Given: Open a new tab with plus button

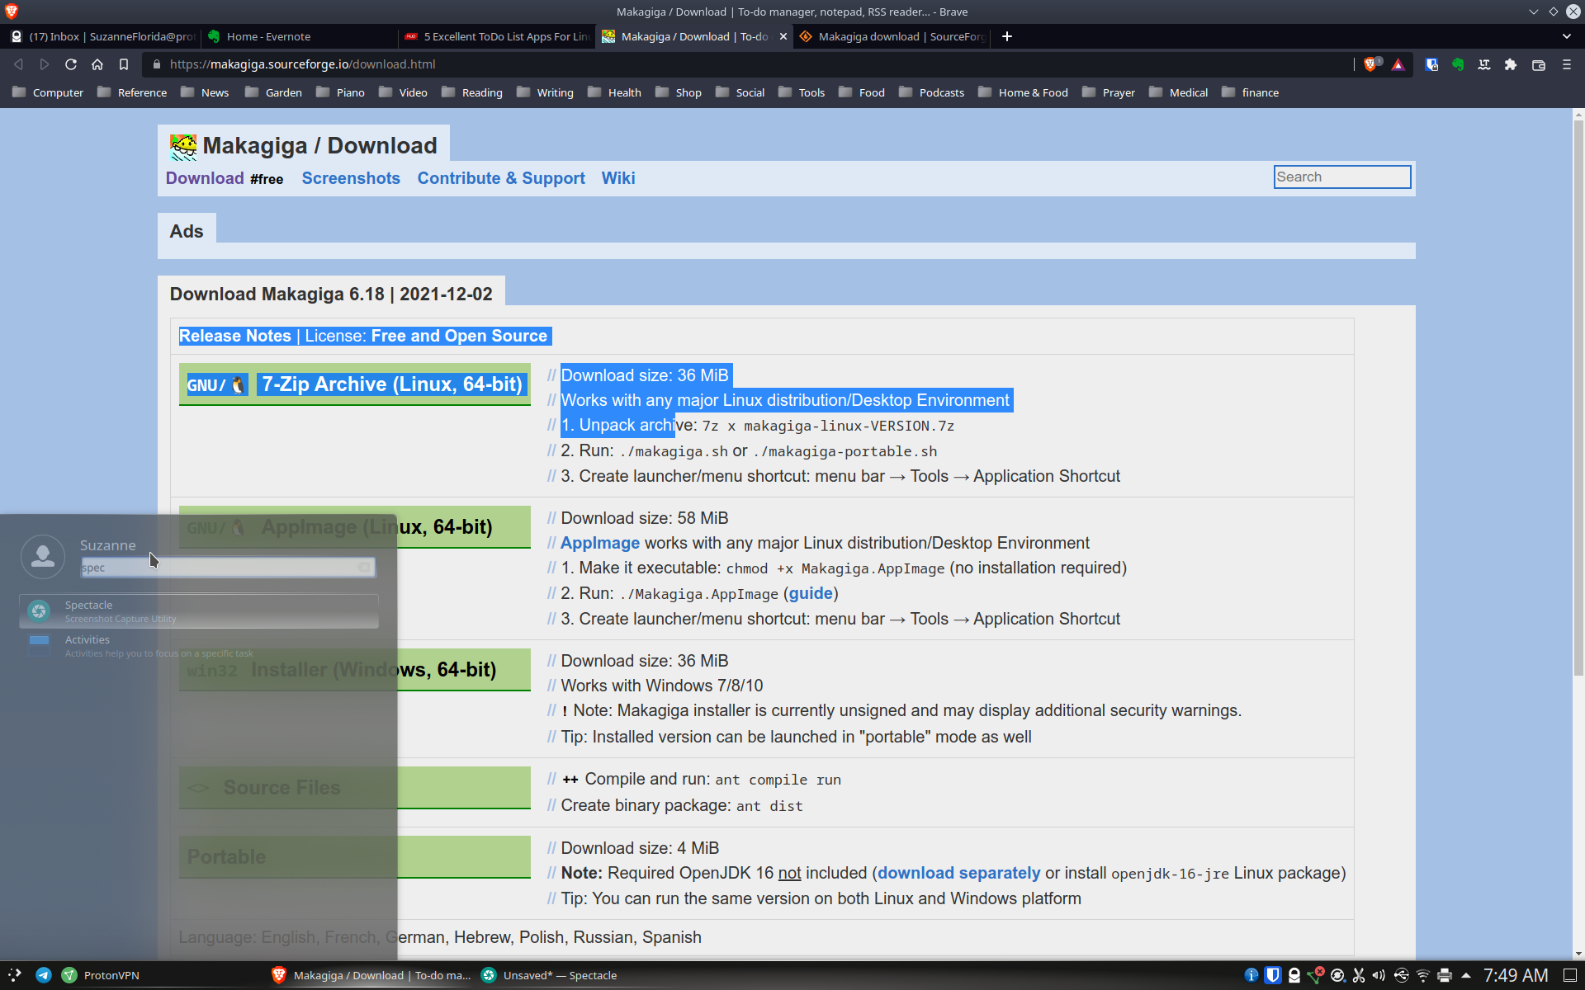Looking at the screenshot, I should click(x=1006, y=36).
